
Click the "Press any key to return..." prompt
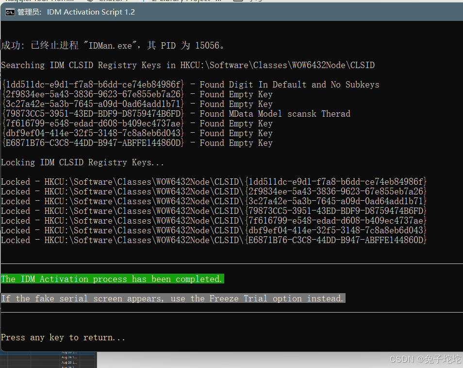(x=63, y=337)
